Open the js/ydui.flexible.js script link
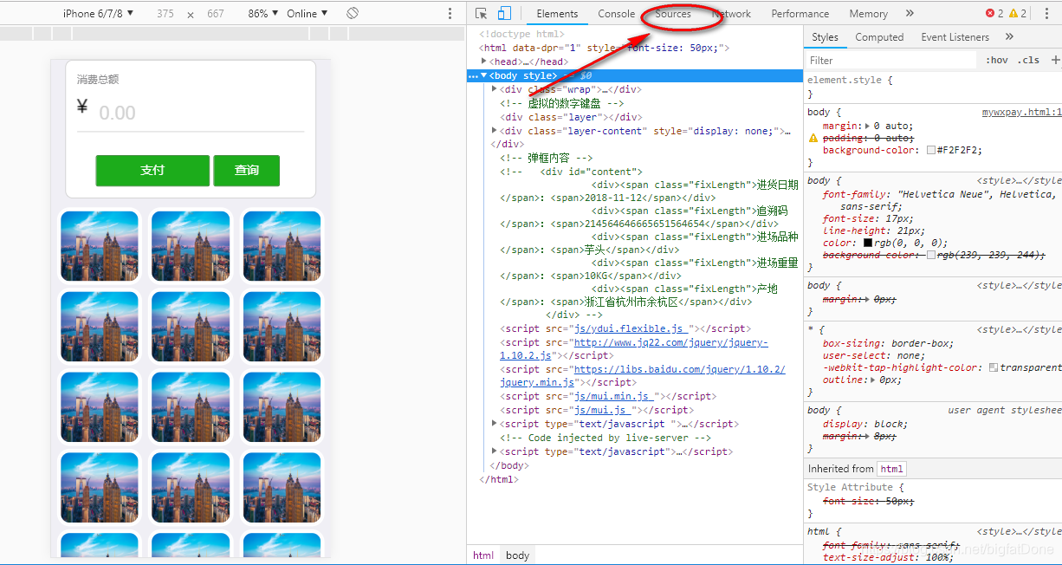This screenshot has height=565, width=1062. 630,328
